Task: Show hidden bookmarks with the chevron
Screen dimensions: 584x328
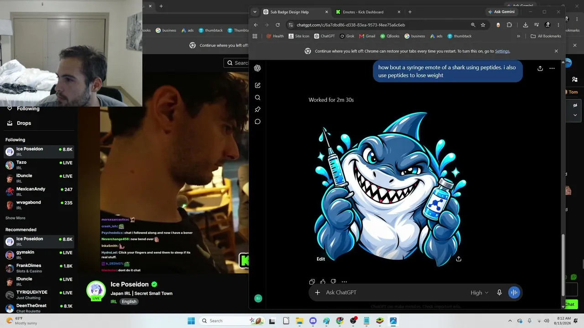Action: [518, 36]
